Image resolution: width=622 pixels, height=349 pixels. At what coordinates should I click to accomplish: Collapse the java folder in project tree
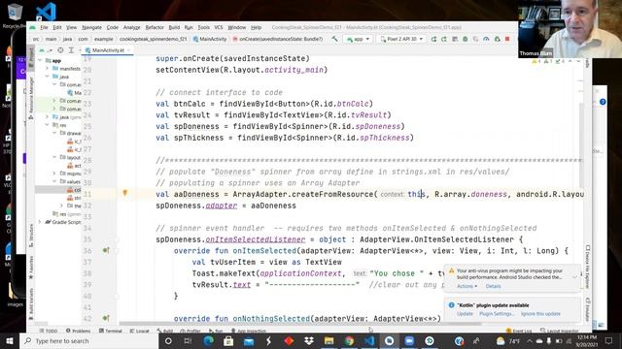[x=47, y=77]
